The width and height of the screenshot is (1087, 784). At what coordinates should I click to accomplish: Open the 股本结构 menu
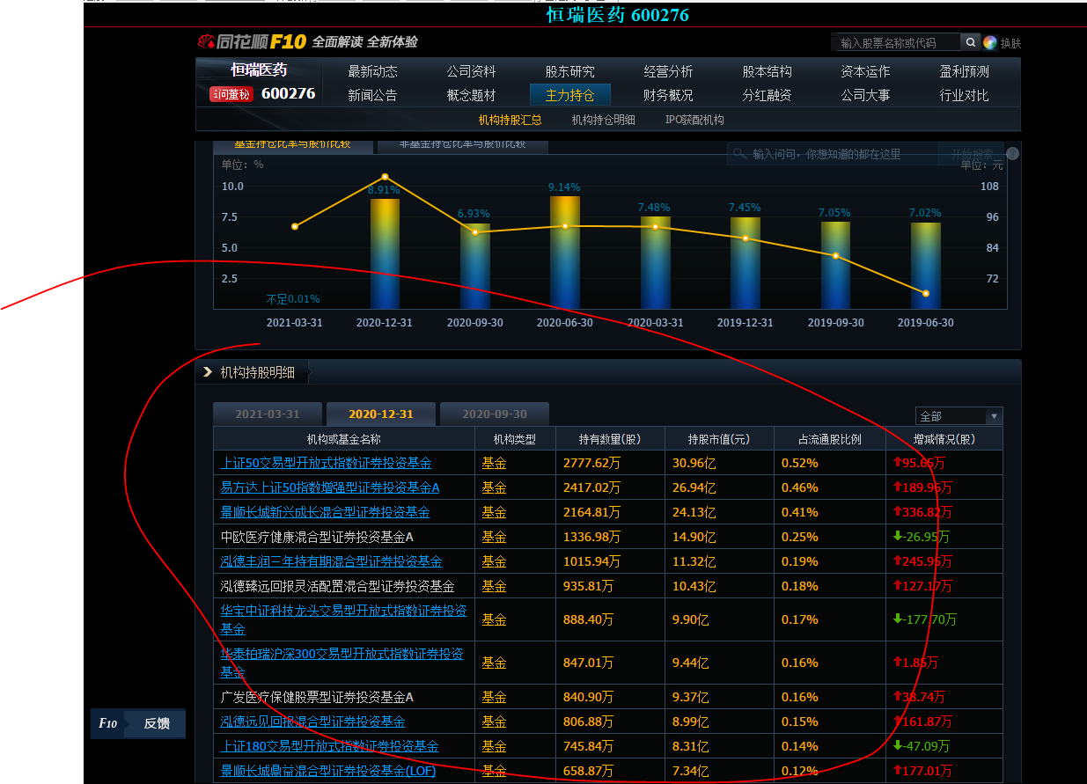tap(767, 71)
